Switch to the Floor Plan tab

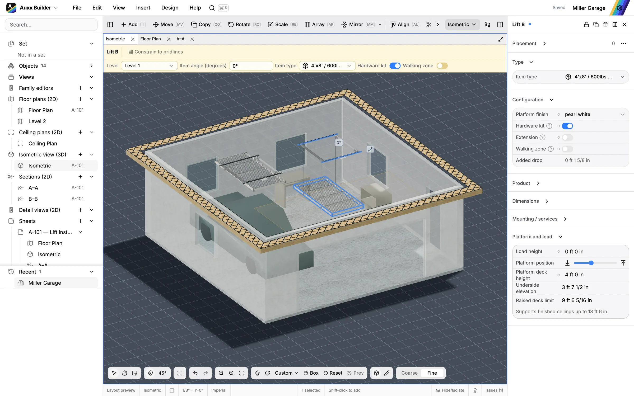pos(151,39)
